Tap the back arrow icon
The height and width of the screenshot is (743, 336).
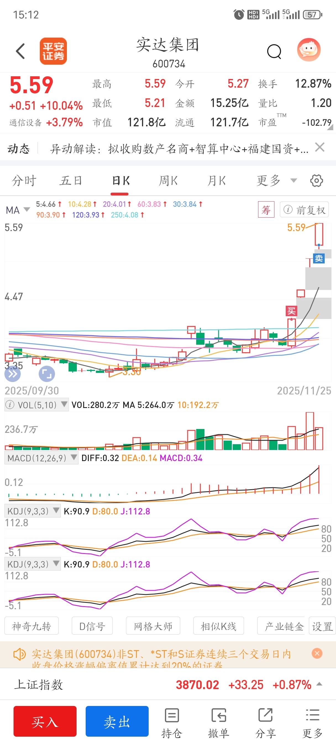click(x=20, y=51)
